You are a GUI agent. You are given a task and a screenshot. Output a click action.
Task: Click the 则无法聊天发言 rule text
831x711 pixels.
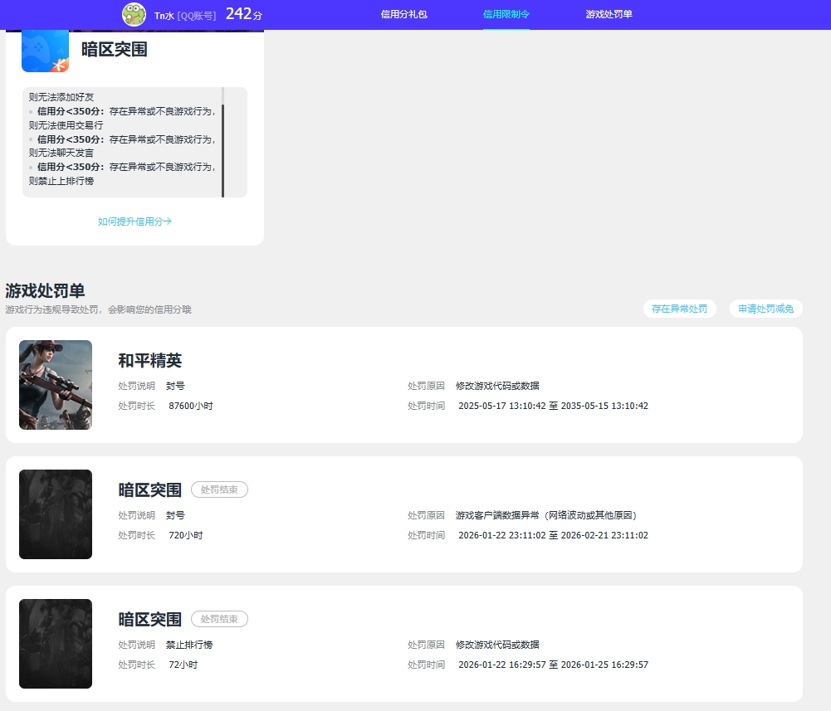pyautogui.click(x=61, y=153)
